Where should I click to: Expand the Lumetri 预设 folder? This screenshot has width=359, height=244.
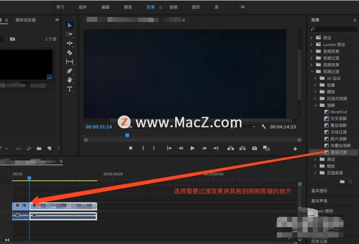312,44
